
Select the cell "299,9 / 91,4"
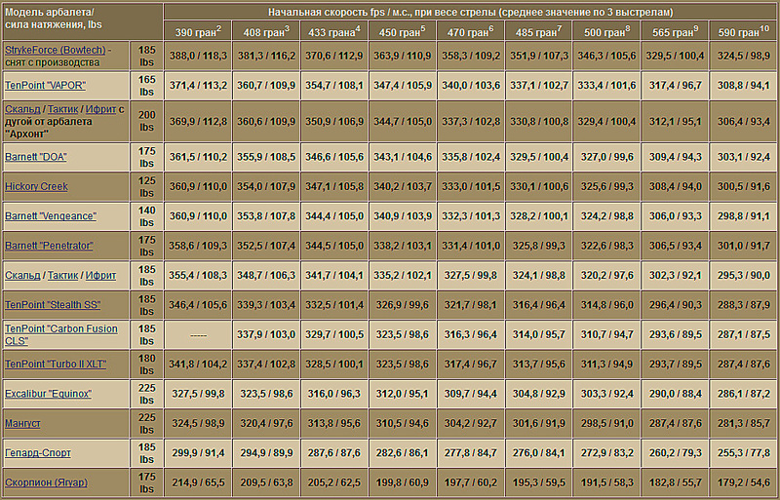pos(198,453)
